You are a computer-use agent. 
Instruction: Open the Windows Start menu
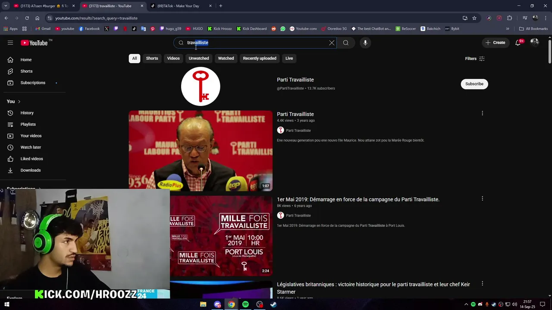pyautogui.click(x=7, y=304)
